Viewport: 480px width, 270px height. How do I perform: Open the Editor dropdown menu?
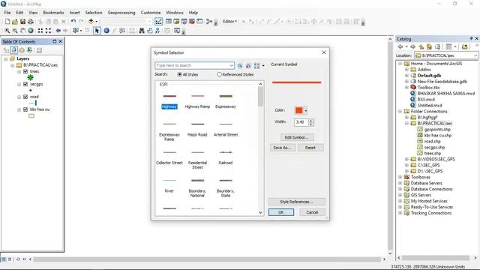[230, 22]
